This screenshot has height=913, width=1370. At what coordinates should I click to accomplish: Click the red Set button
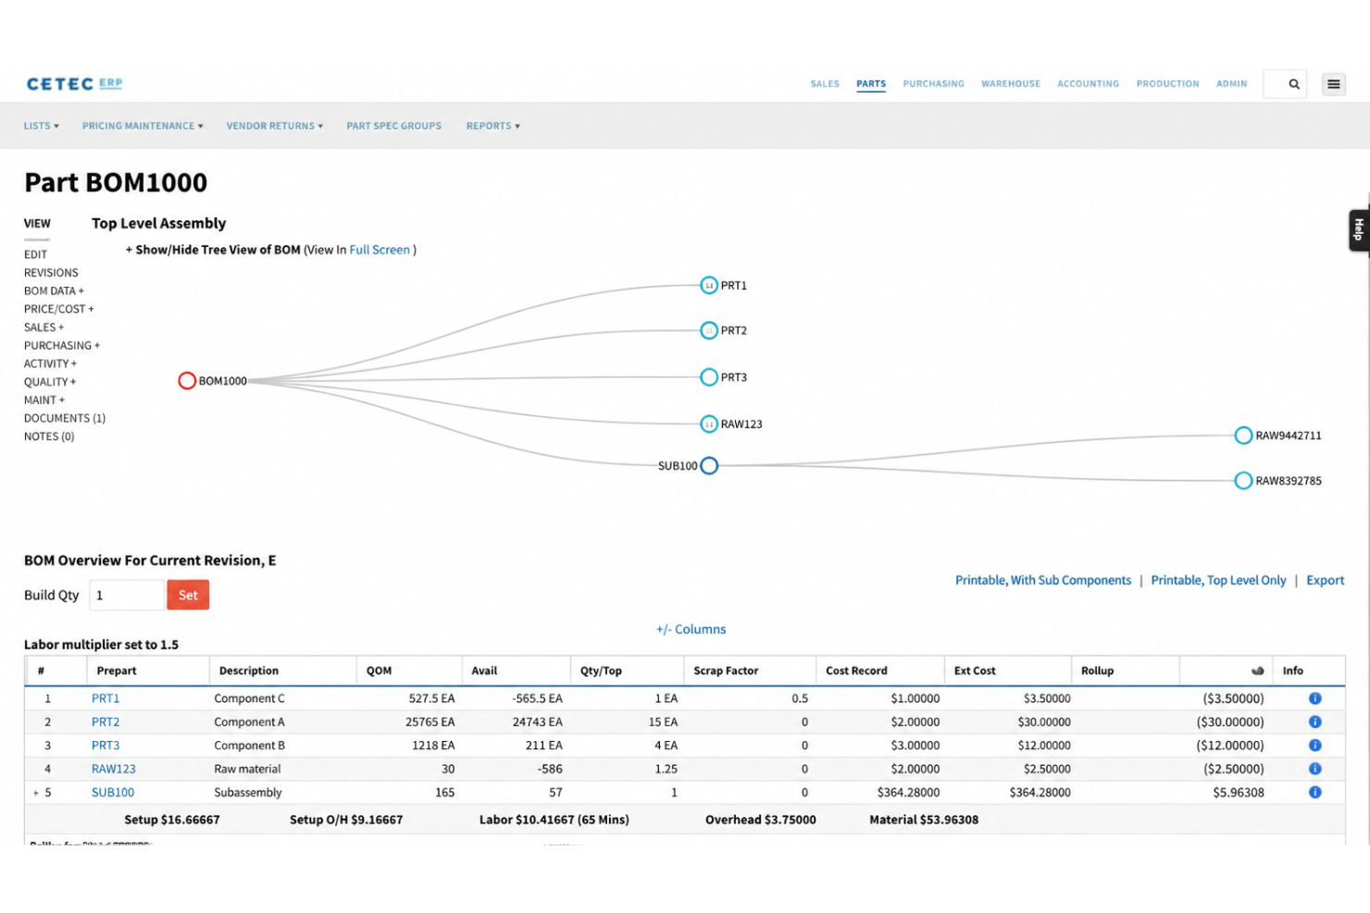pos(188,595)
